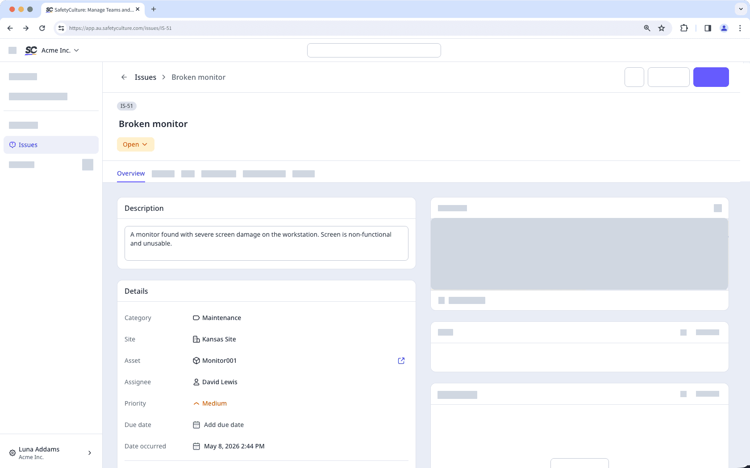Click the Description section heading
Screen dimensions: 750x468
pyautogui.click(x=144, y=208)
